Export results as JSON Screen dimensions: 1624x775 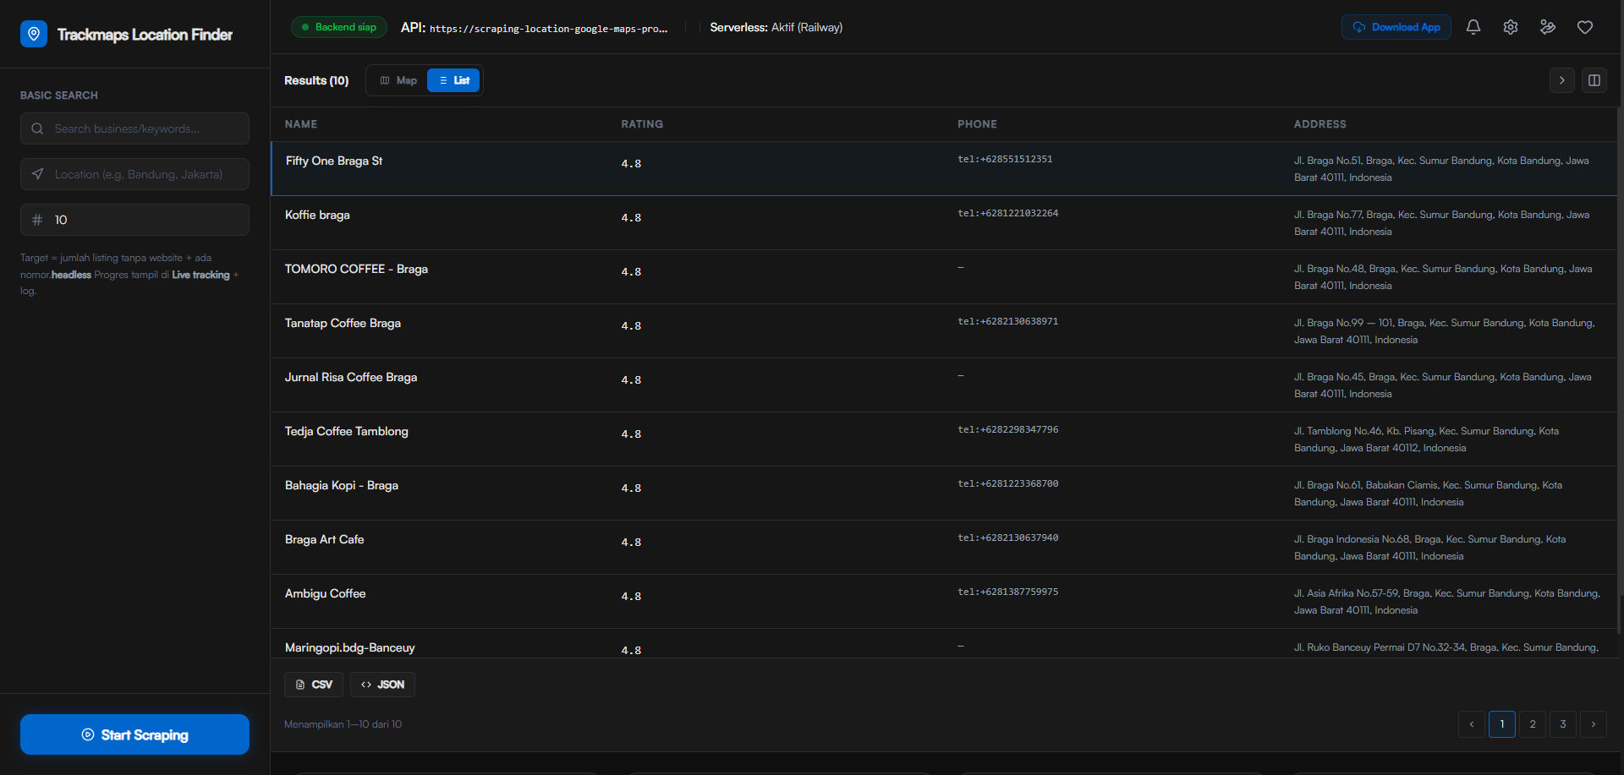382,685
